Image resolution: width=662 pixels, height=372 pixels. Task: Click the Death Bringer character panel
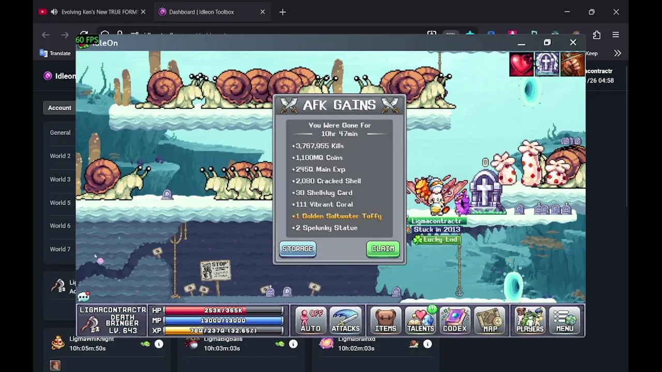click(x=113, y=321)
